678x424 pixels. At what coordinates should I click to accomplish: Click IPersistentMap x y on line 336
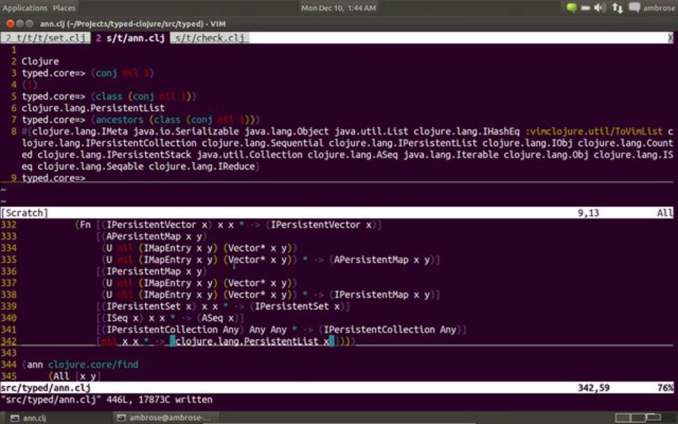[154, 271]
